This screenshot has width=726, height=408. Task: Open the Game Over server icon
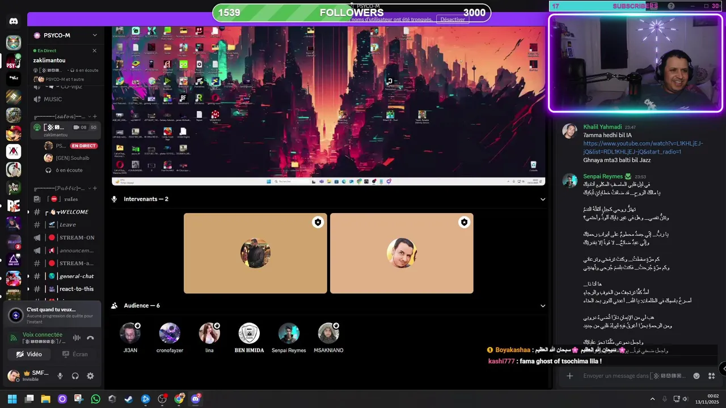(x=14, y=260)
